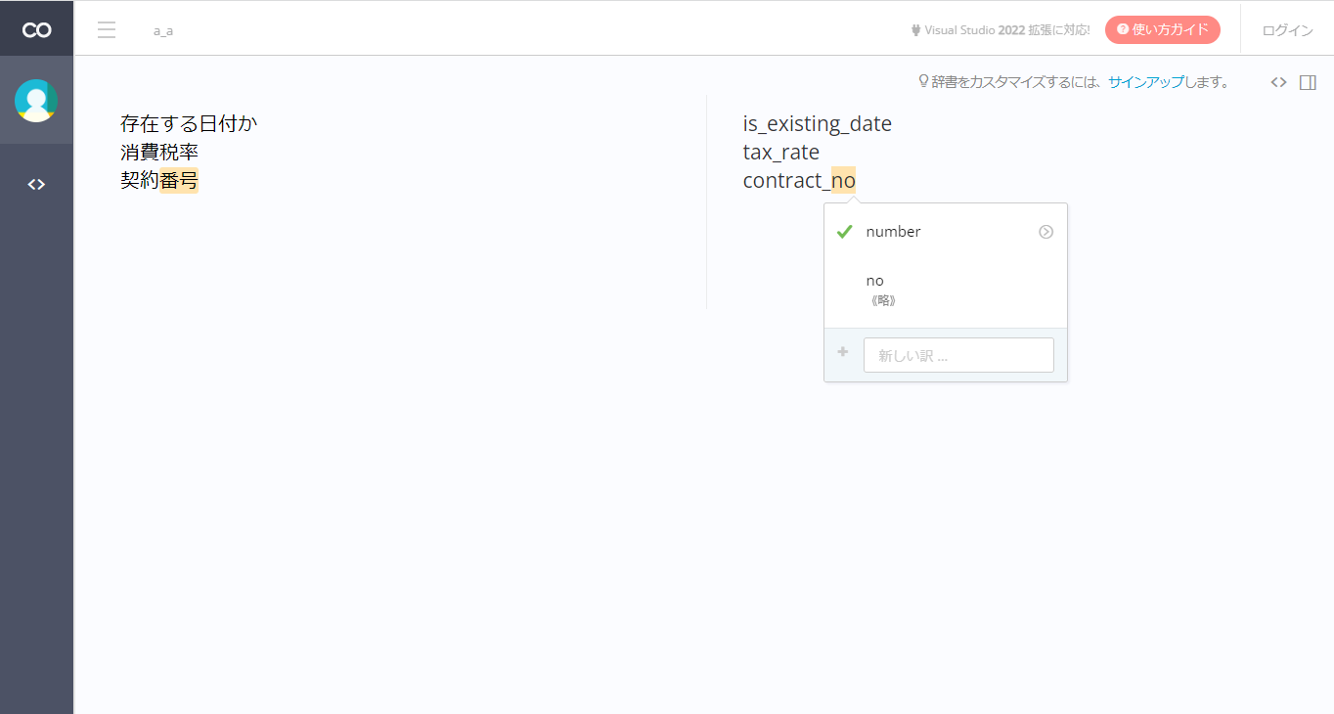The height and width of the screenshot is (714, 1334).
Task: Select the code brackets sidebar icon
Action: tap(36, 184)
